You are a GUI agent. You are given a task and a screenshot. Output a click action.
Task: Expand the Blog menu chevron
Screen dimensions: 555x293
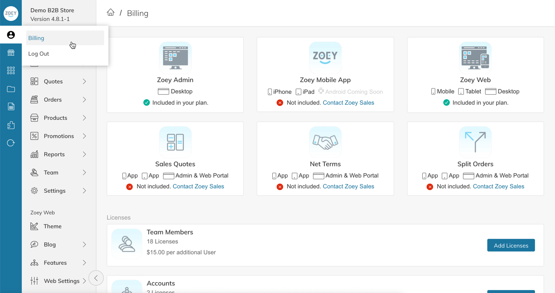[84, 244]
